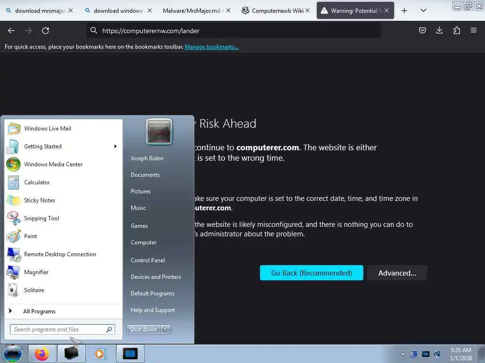Click the Getting Started item
Viewport: 485px width, 363px height.
click(63, 147)
